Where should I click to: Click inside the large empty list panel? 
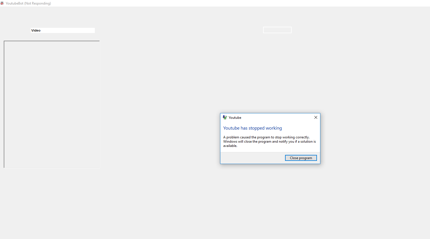[52, 104]
